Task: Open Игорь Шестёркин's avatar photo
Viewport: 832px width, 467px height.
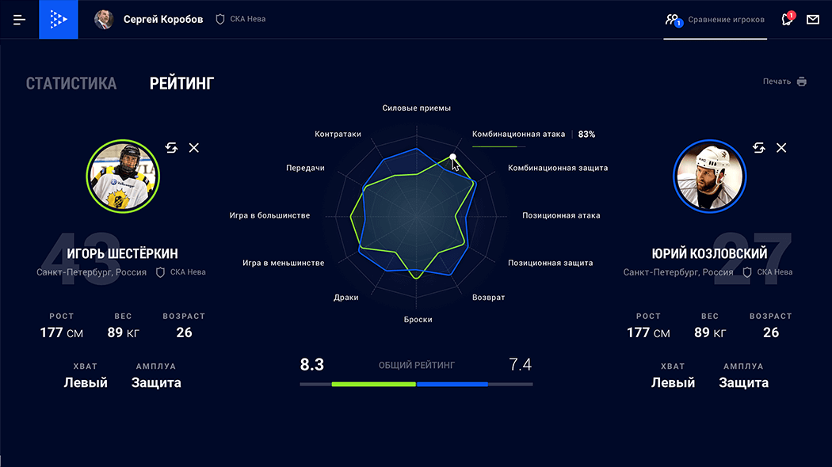Action: (x=123, y=177)
